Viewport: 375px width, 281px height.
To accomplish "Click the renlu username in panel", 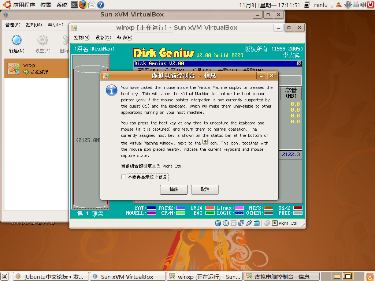I will point(321,5).
